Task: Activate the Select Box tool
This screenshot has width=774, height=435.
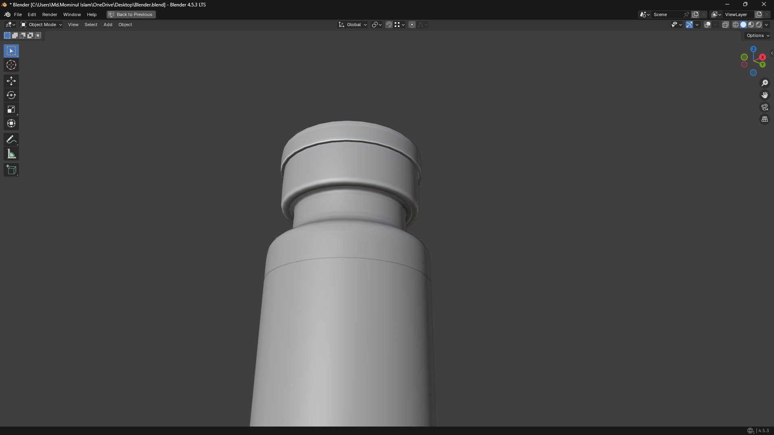Action: tap(11, 51)
